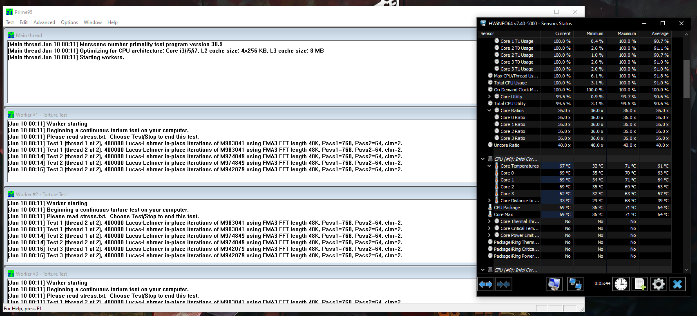Select the Package/Ring Thermal Throttling row

click(574, 242)
